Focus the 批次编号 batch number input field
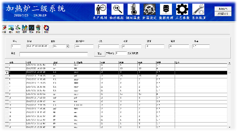 pos(84,46)
